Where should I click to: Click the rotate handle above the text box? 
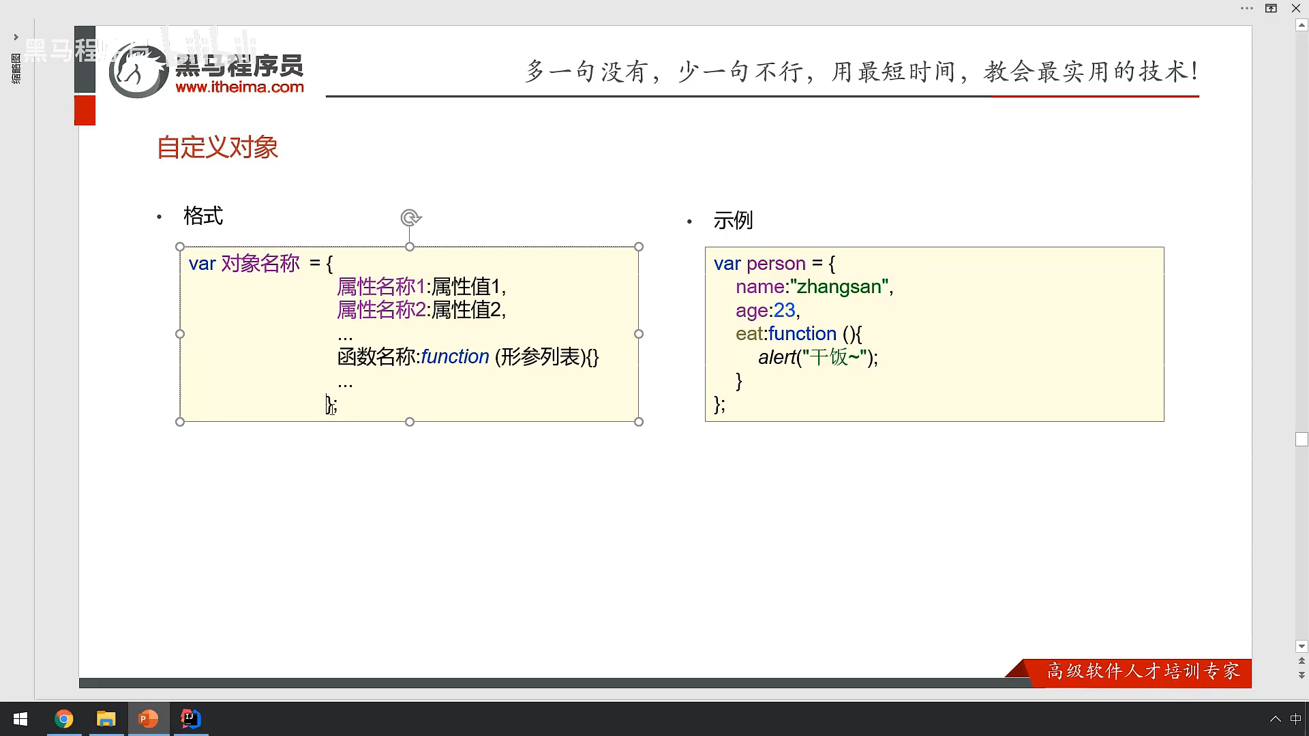coord(410,218)
